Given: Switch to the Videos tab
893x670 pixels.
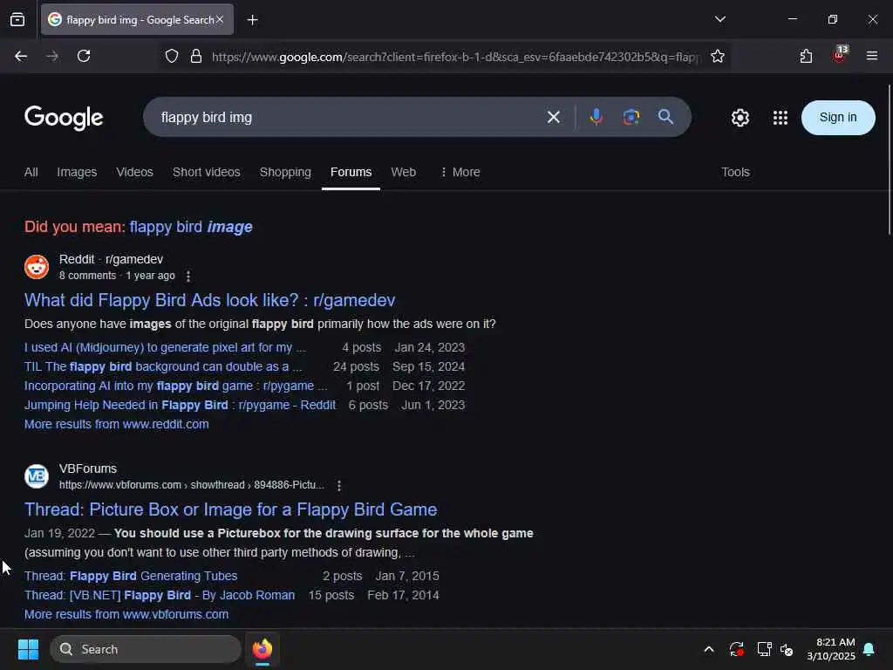Looking at the screenshot, I should [135, 172].
